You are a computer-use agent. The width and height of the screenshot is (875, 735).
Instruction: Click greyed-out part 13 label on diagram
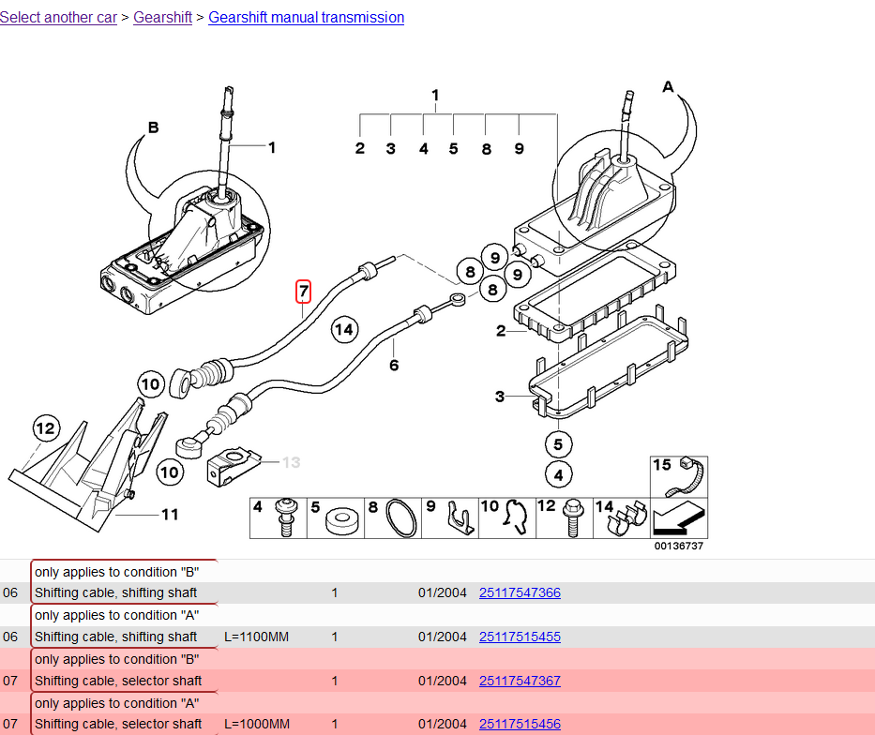coord(291,462)
